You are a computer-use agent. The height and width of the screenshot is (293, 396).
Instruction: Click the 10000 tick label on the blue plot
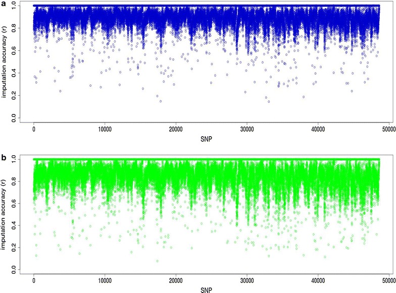[x=105, y=130]
